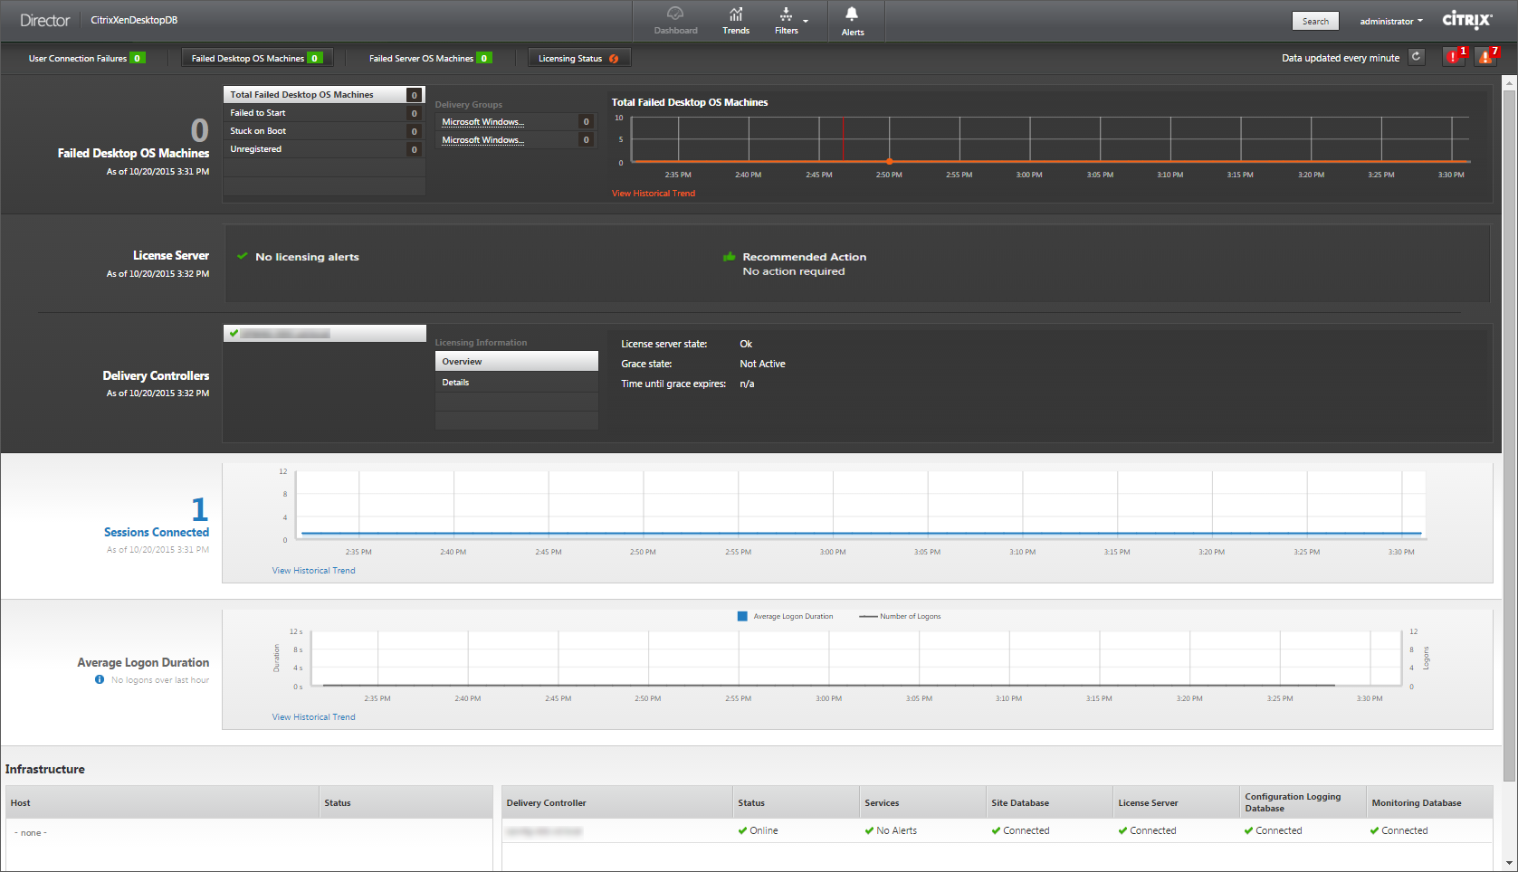
Task: Click the Filters icon in top bar
Action: pyautogui.click(x=786, y=14)
